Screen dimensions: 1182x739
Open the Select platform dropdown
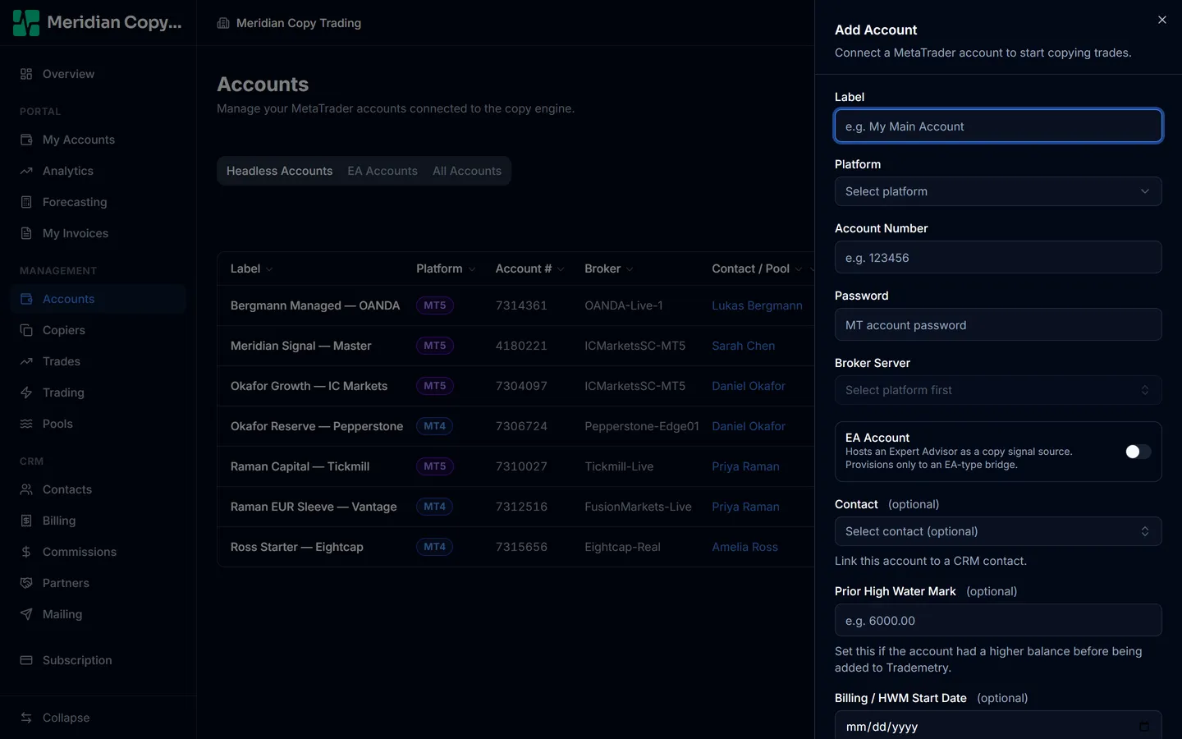(998, 191)
